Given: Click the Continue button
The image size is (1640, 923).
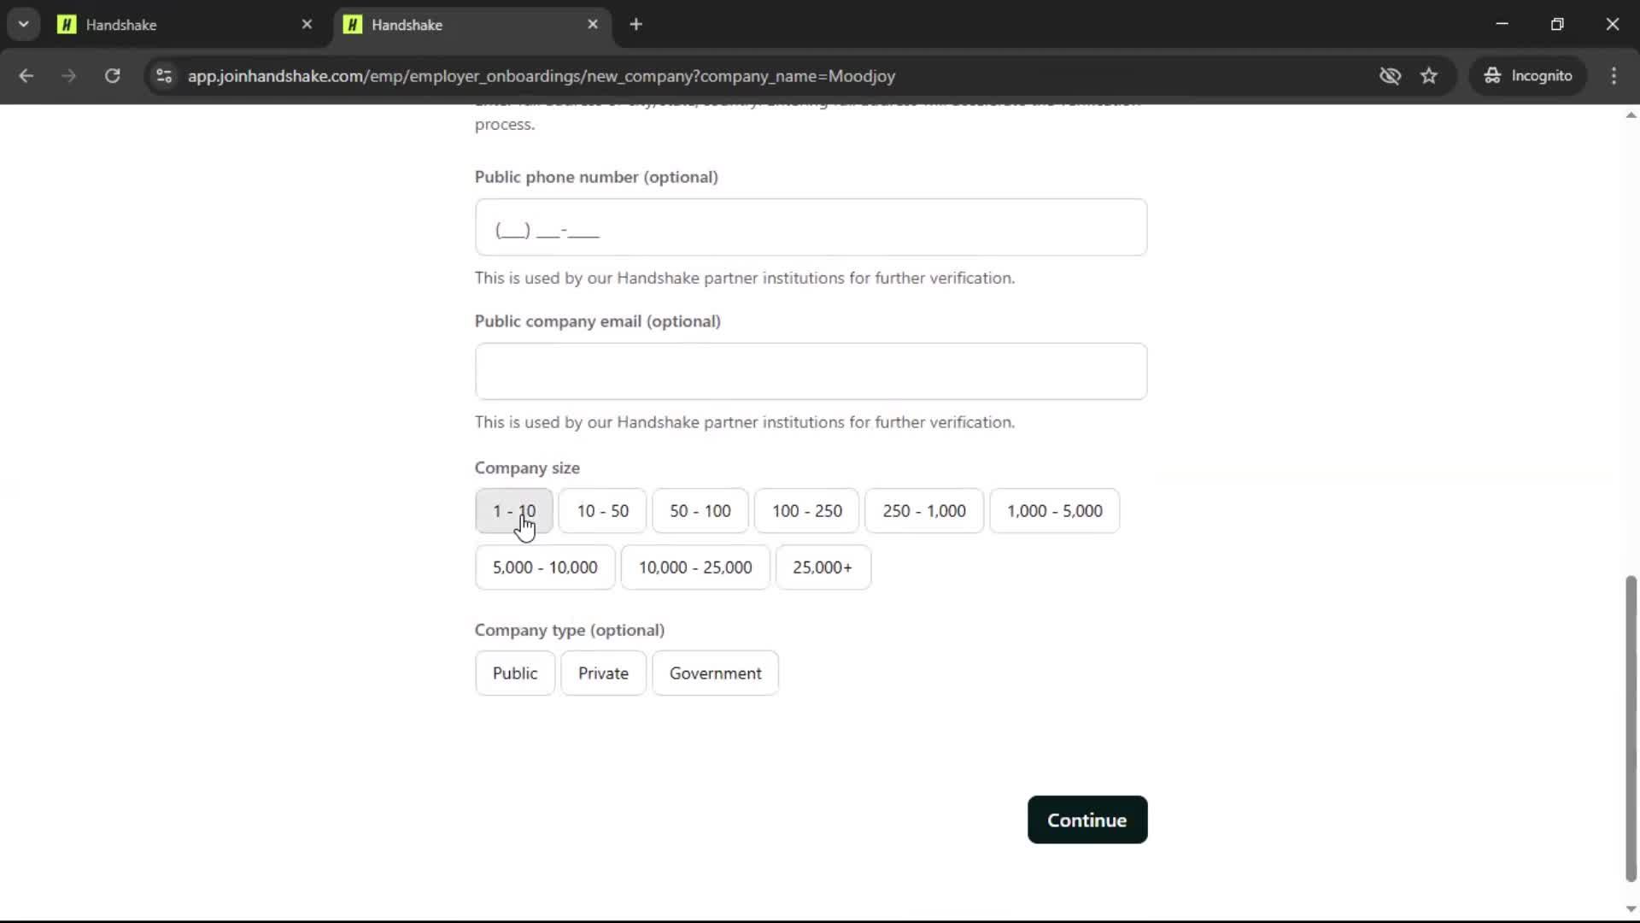Looking at the screenshot, I should coord(1087,820).
